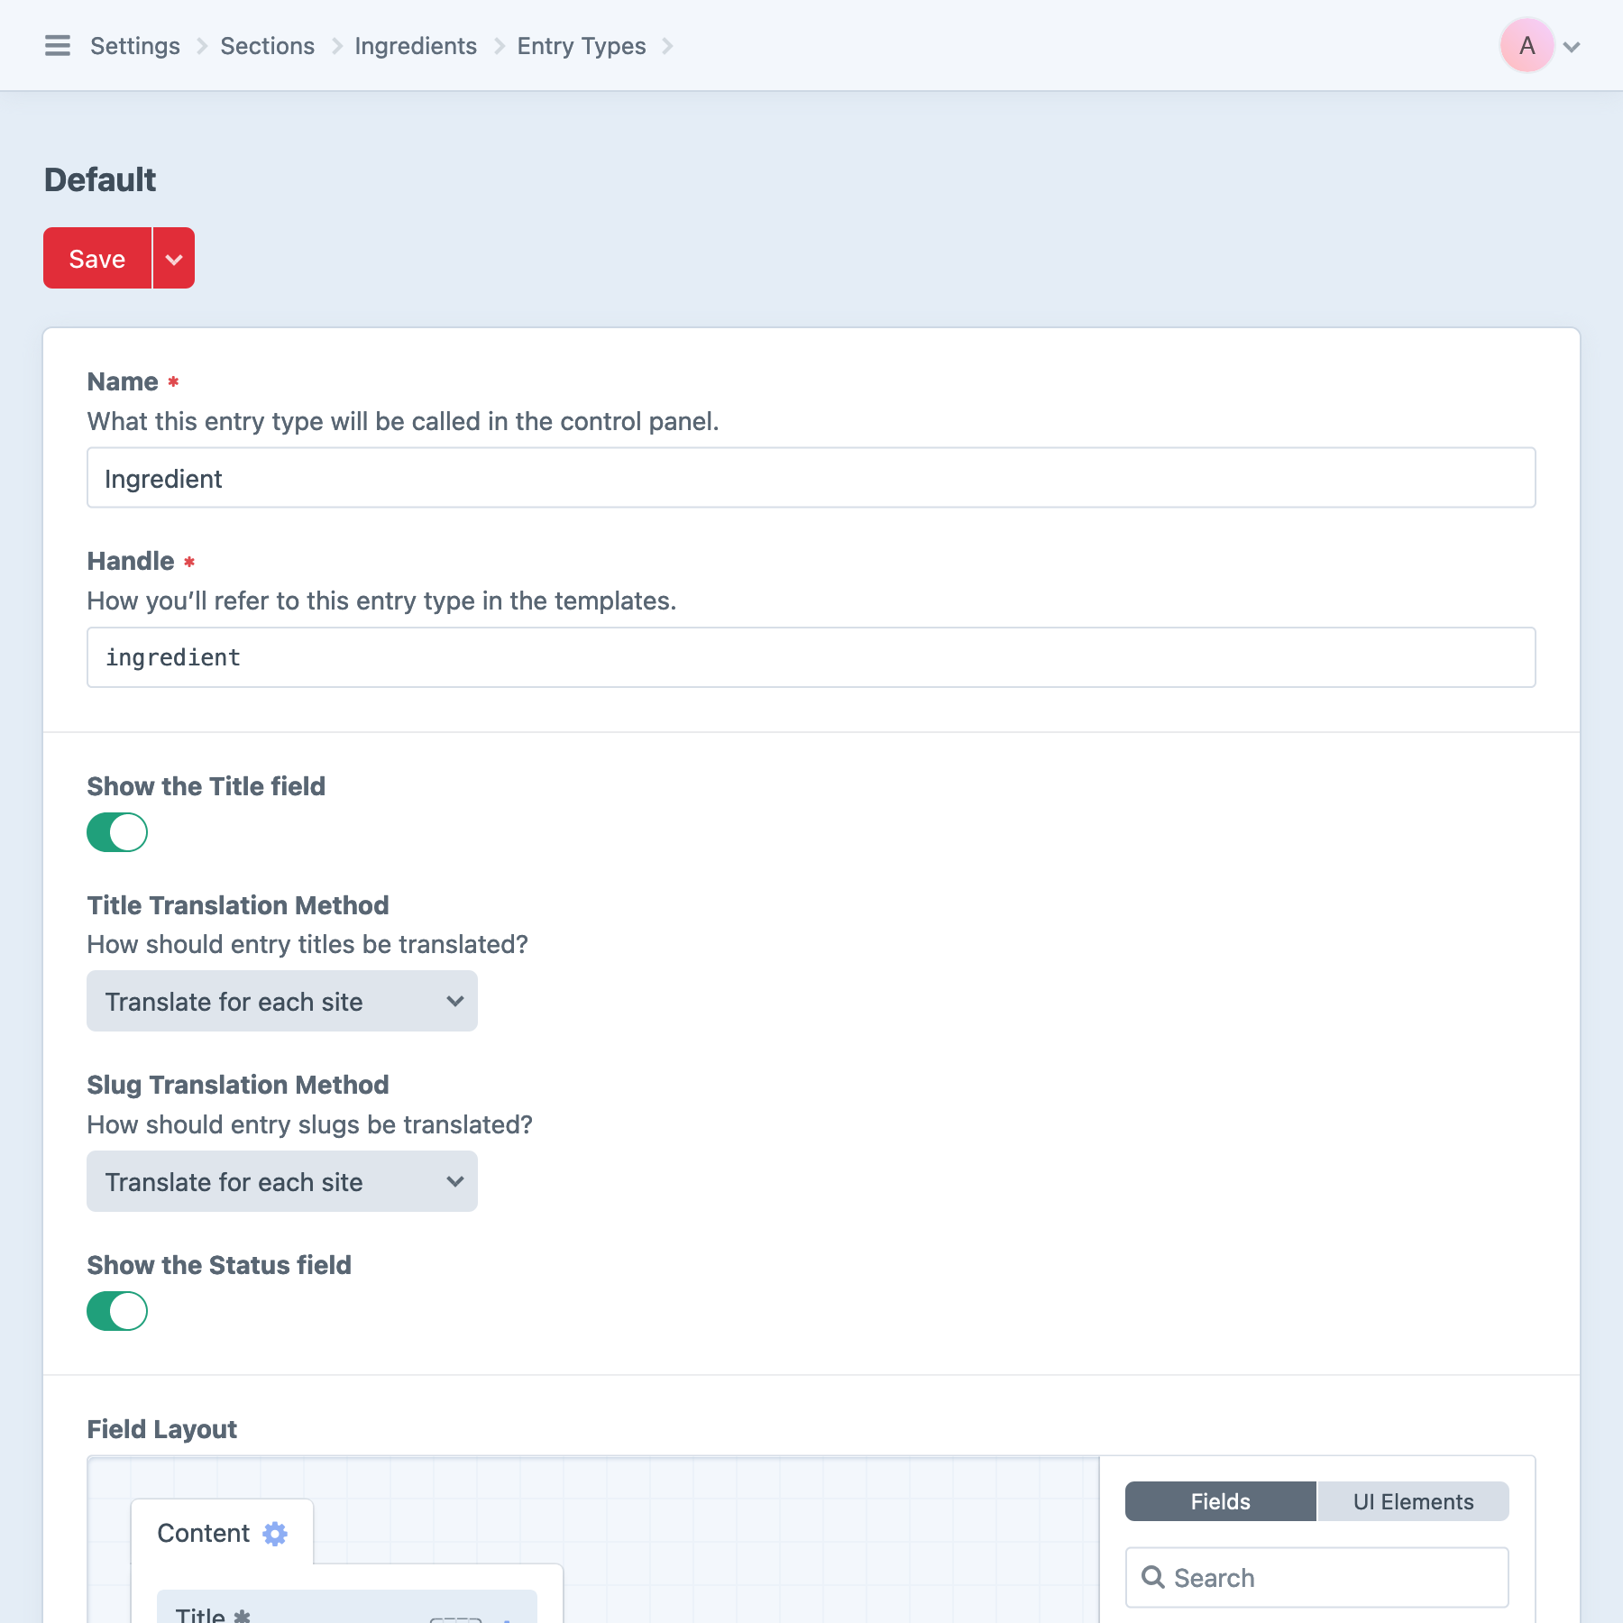Go to Sections in the breadcrumb
This screenshot has height=1623, width=1623.
pos(266,46)
